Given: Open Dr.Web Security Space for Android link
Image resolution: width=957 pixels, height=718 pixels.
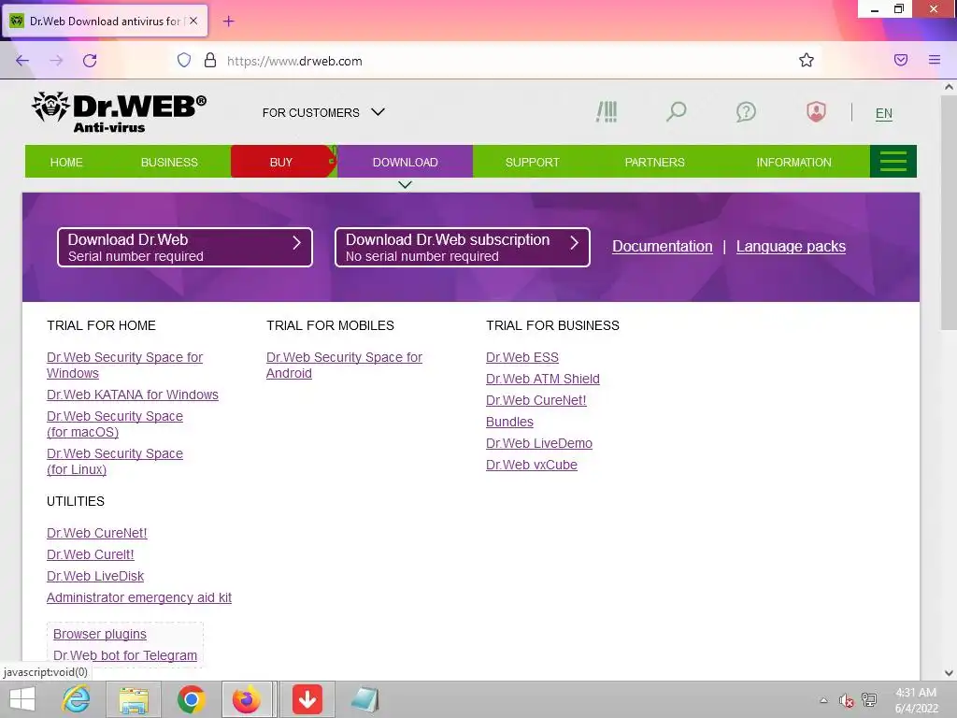Looking at the screenshot, I should (x=344, y=366).
